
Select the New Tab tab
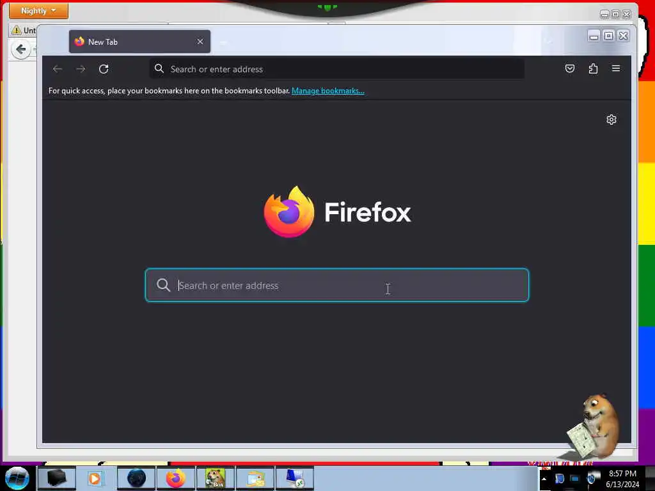[x=139, y=42]
